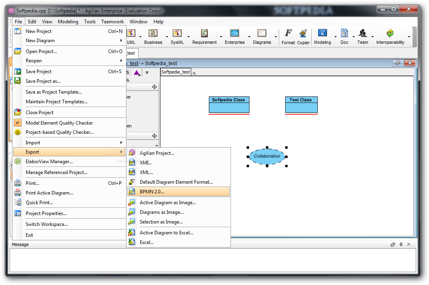
Task: Select Manage Referenced Project entry
Action: click(69, 172)
